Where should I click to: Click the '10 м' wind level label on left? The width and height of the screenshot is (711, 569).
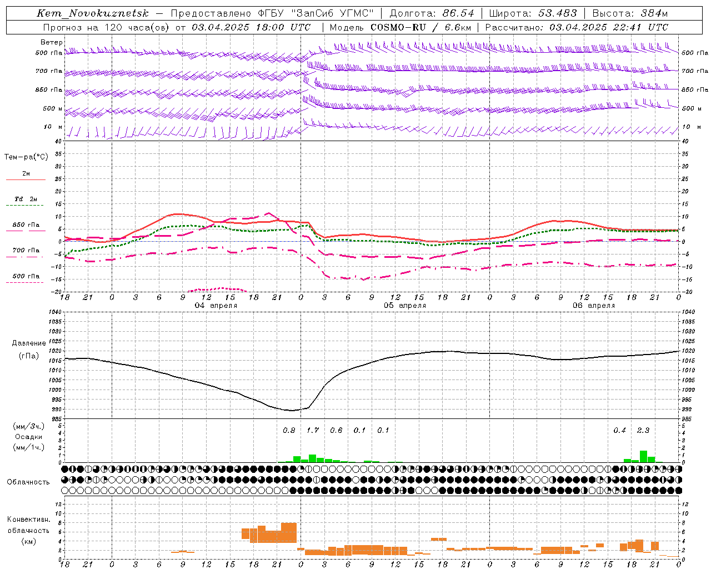tap(53, 127)
